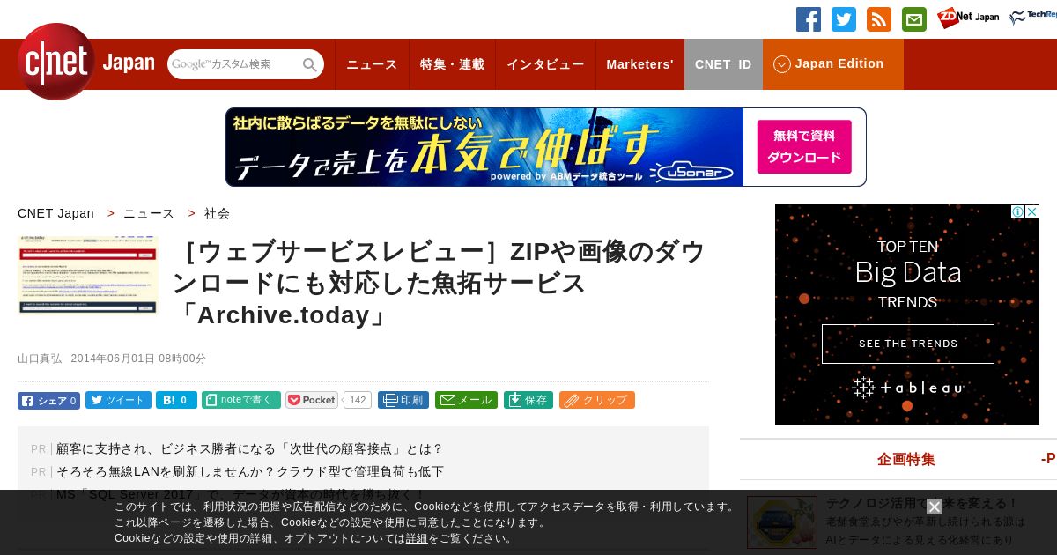Screen dimensions: 1057x555
Task: Click the tableau logo in ad
Action: coord(908,388)
